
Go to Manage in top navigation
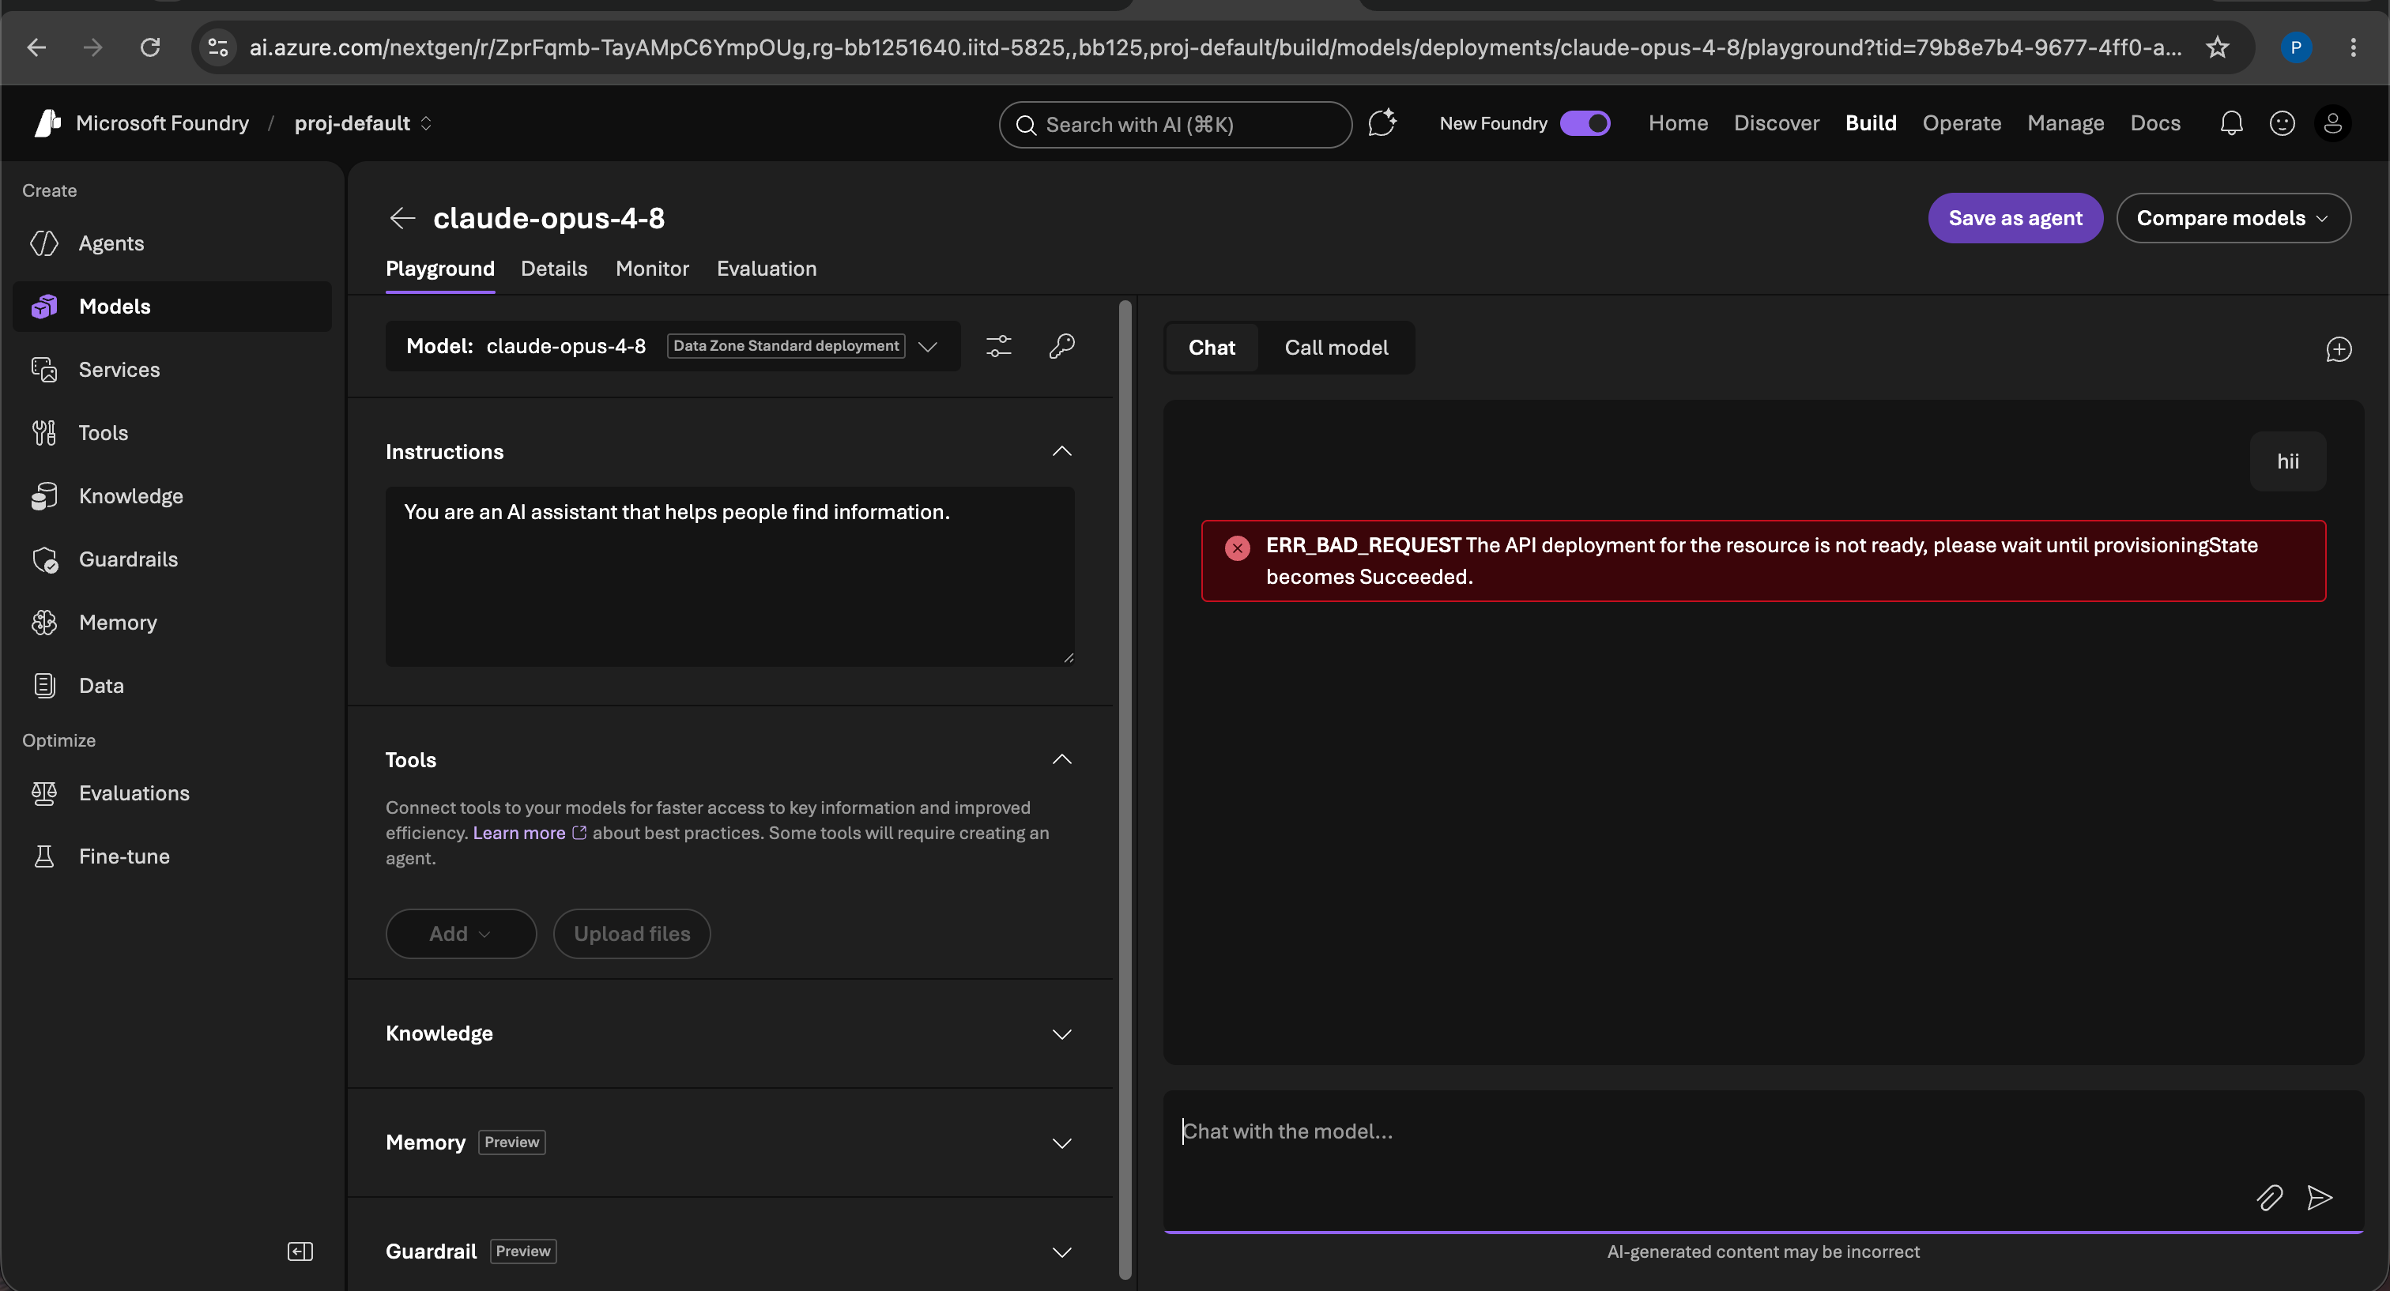point(2065,123)
